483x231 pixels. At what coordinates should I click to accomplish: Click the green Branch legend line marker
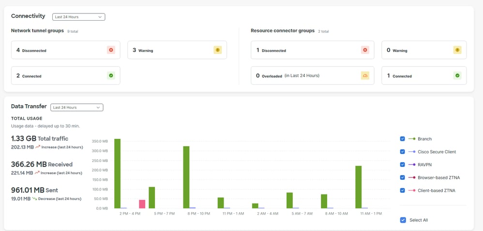412,139
